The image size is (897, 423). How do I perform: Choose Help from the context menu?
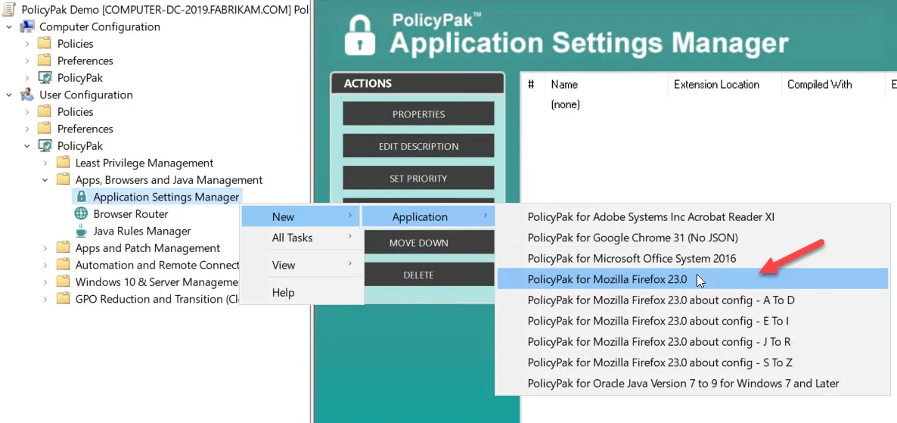(301, 293)
